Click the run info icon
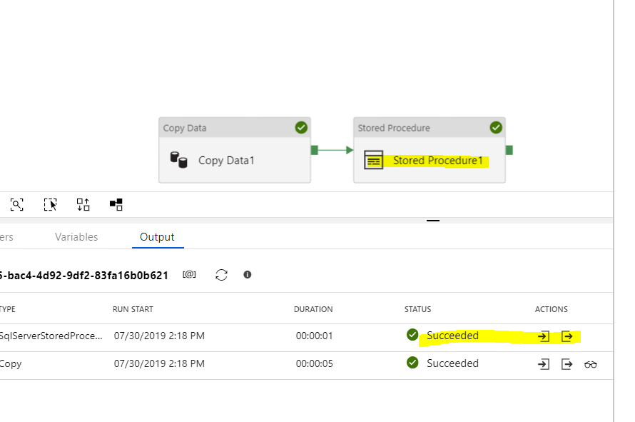The image size is (635, 422). point(248,275)
